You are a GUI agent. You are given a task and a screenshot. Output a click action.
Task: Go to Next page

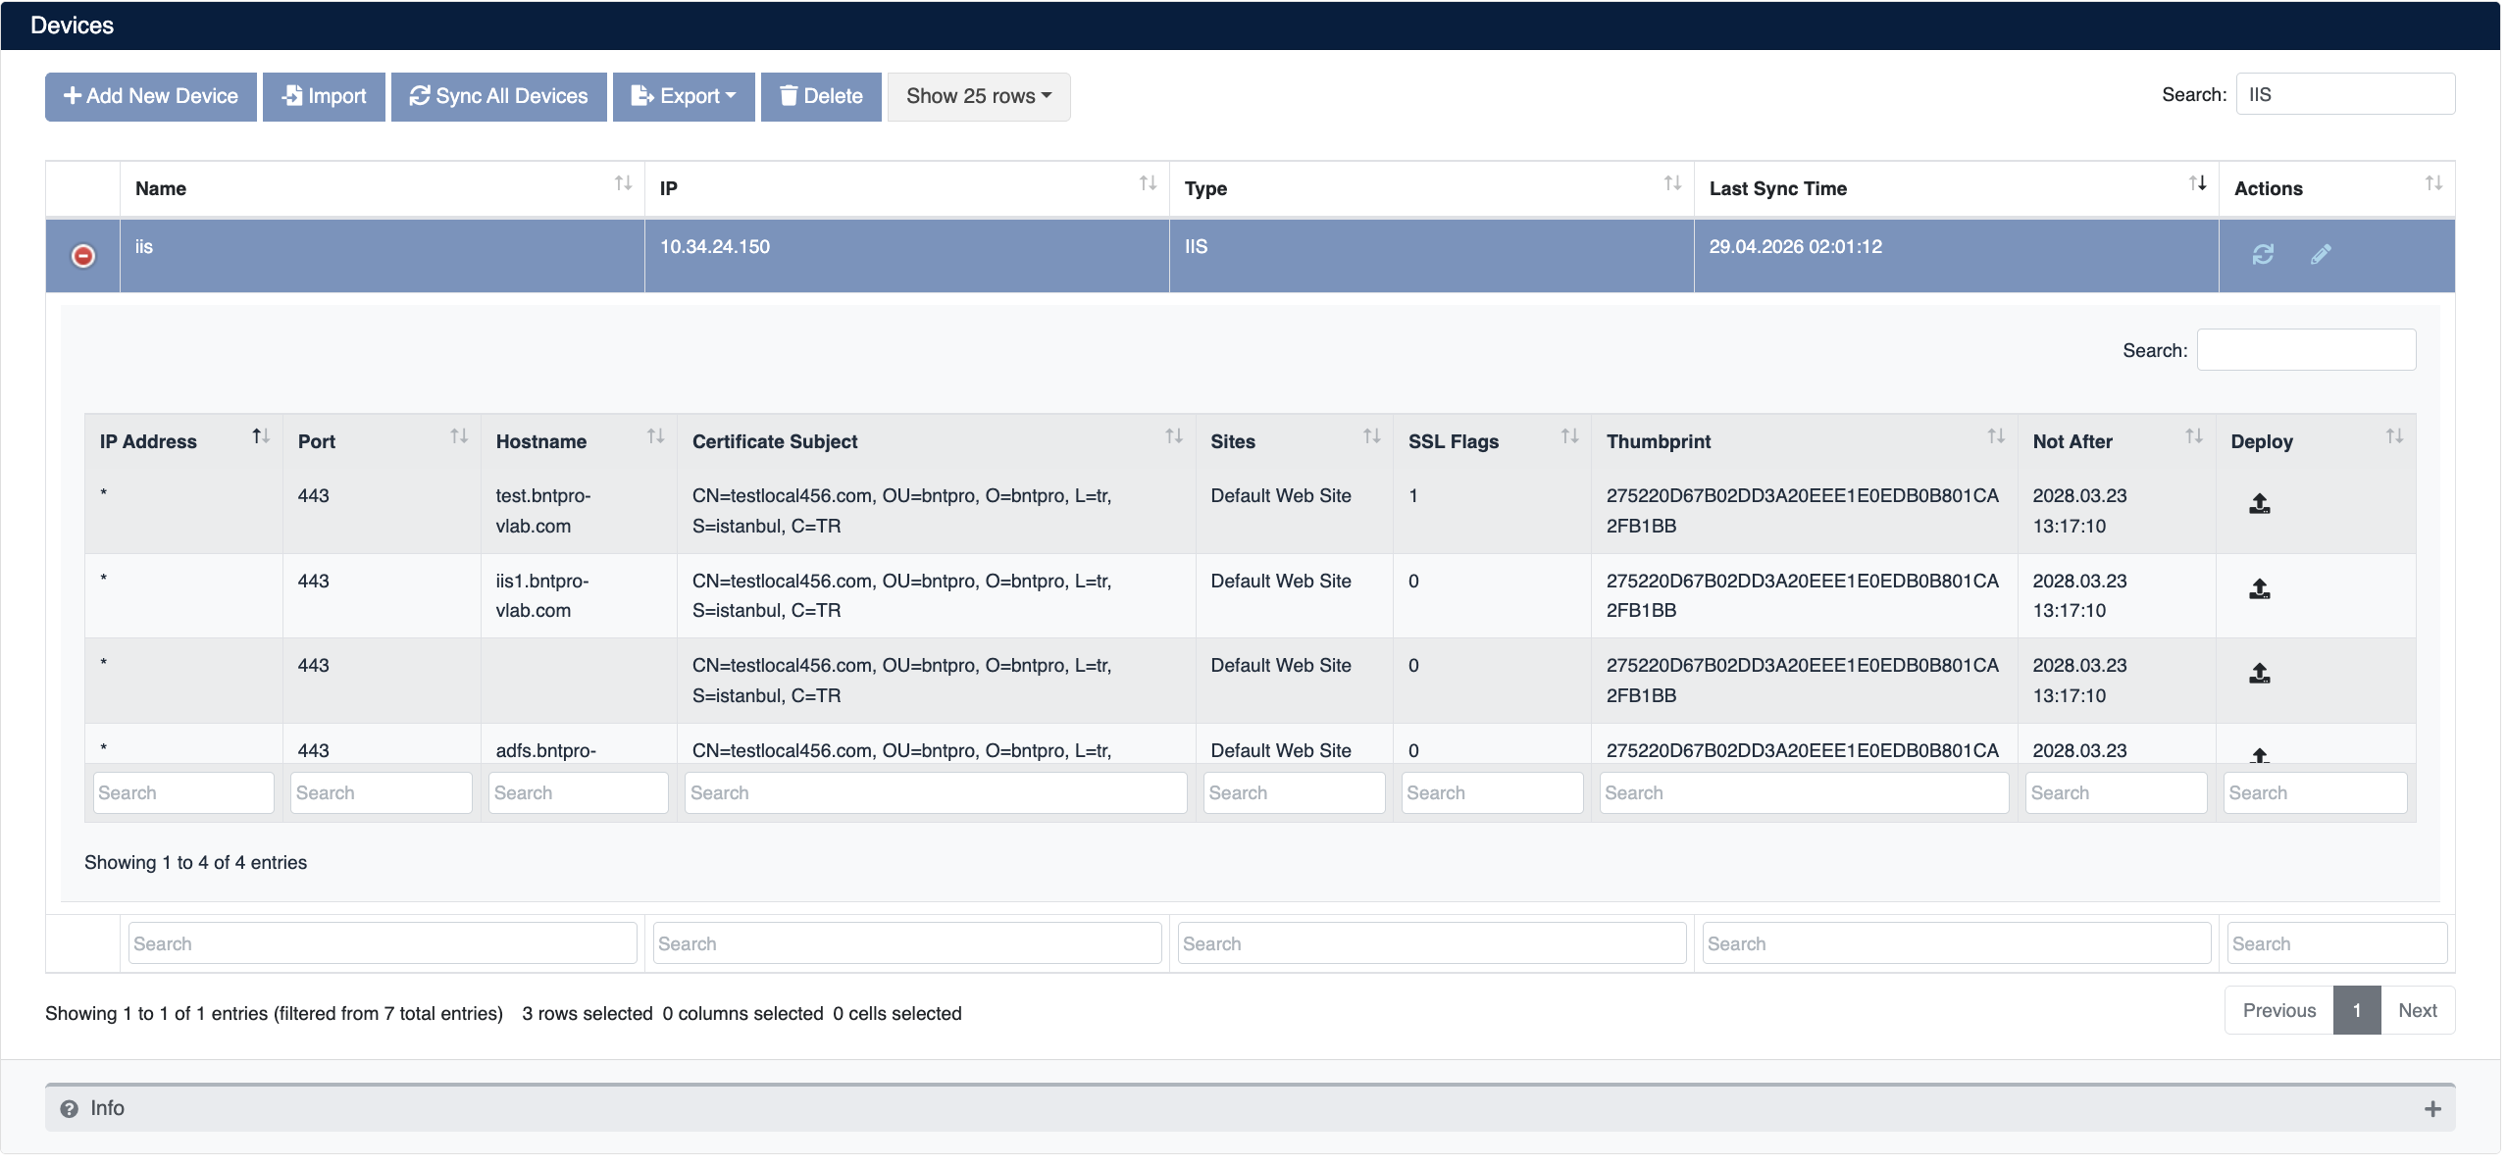2418,1011
